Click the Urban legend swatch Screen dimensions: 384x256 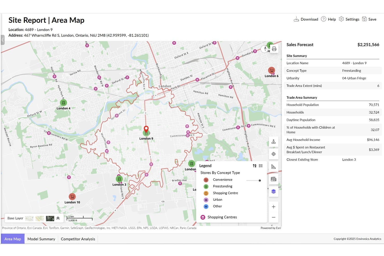[x=206, y=200]
